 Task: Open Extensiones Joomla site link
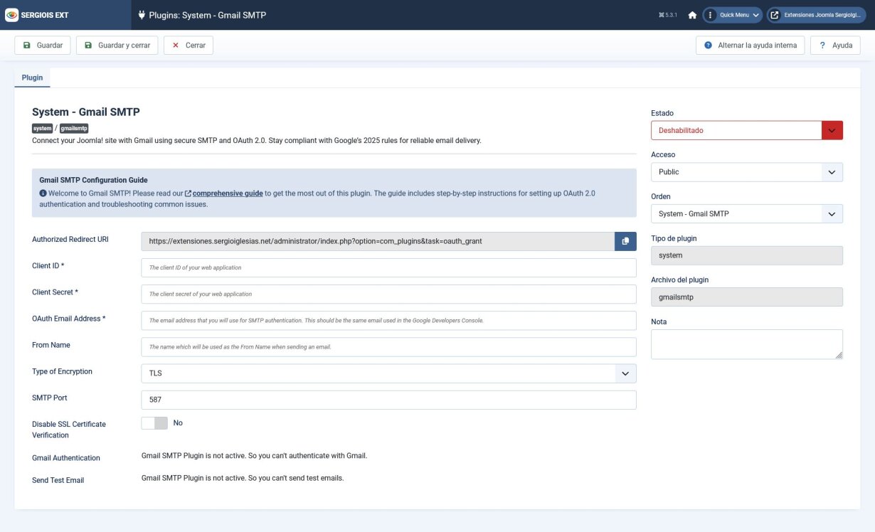pos(815,15)
